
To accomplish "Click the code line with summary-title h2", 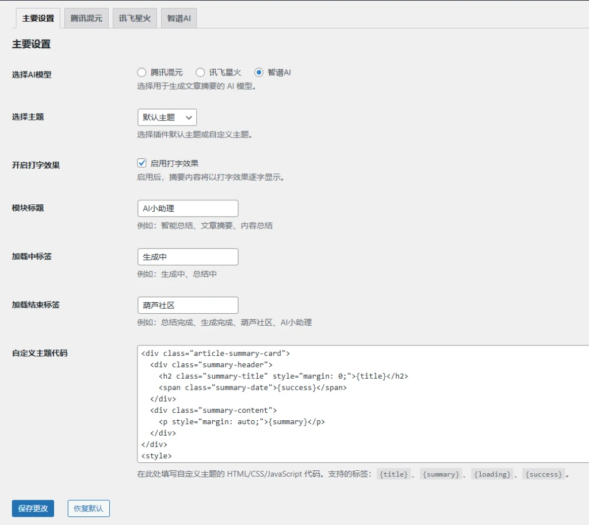I will (283, 376).
